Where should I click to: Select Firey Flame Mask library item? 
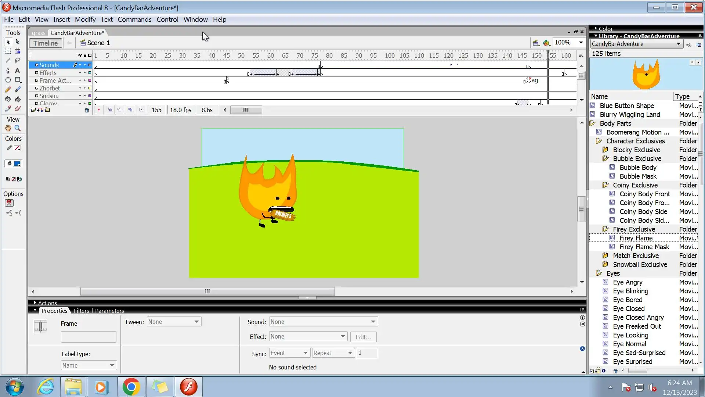(644, 247)
